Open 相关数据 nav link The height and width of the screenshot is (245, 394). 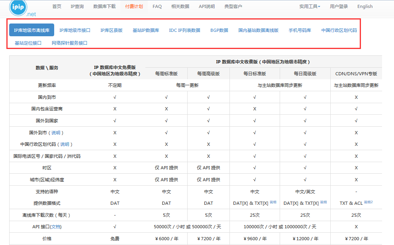point(180,6)
